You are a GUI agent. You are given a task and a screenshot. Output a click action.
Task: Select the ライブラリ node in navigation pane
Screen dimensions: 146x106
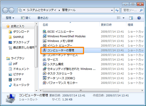[x=15, y=58]
